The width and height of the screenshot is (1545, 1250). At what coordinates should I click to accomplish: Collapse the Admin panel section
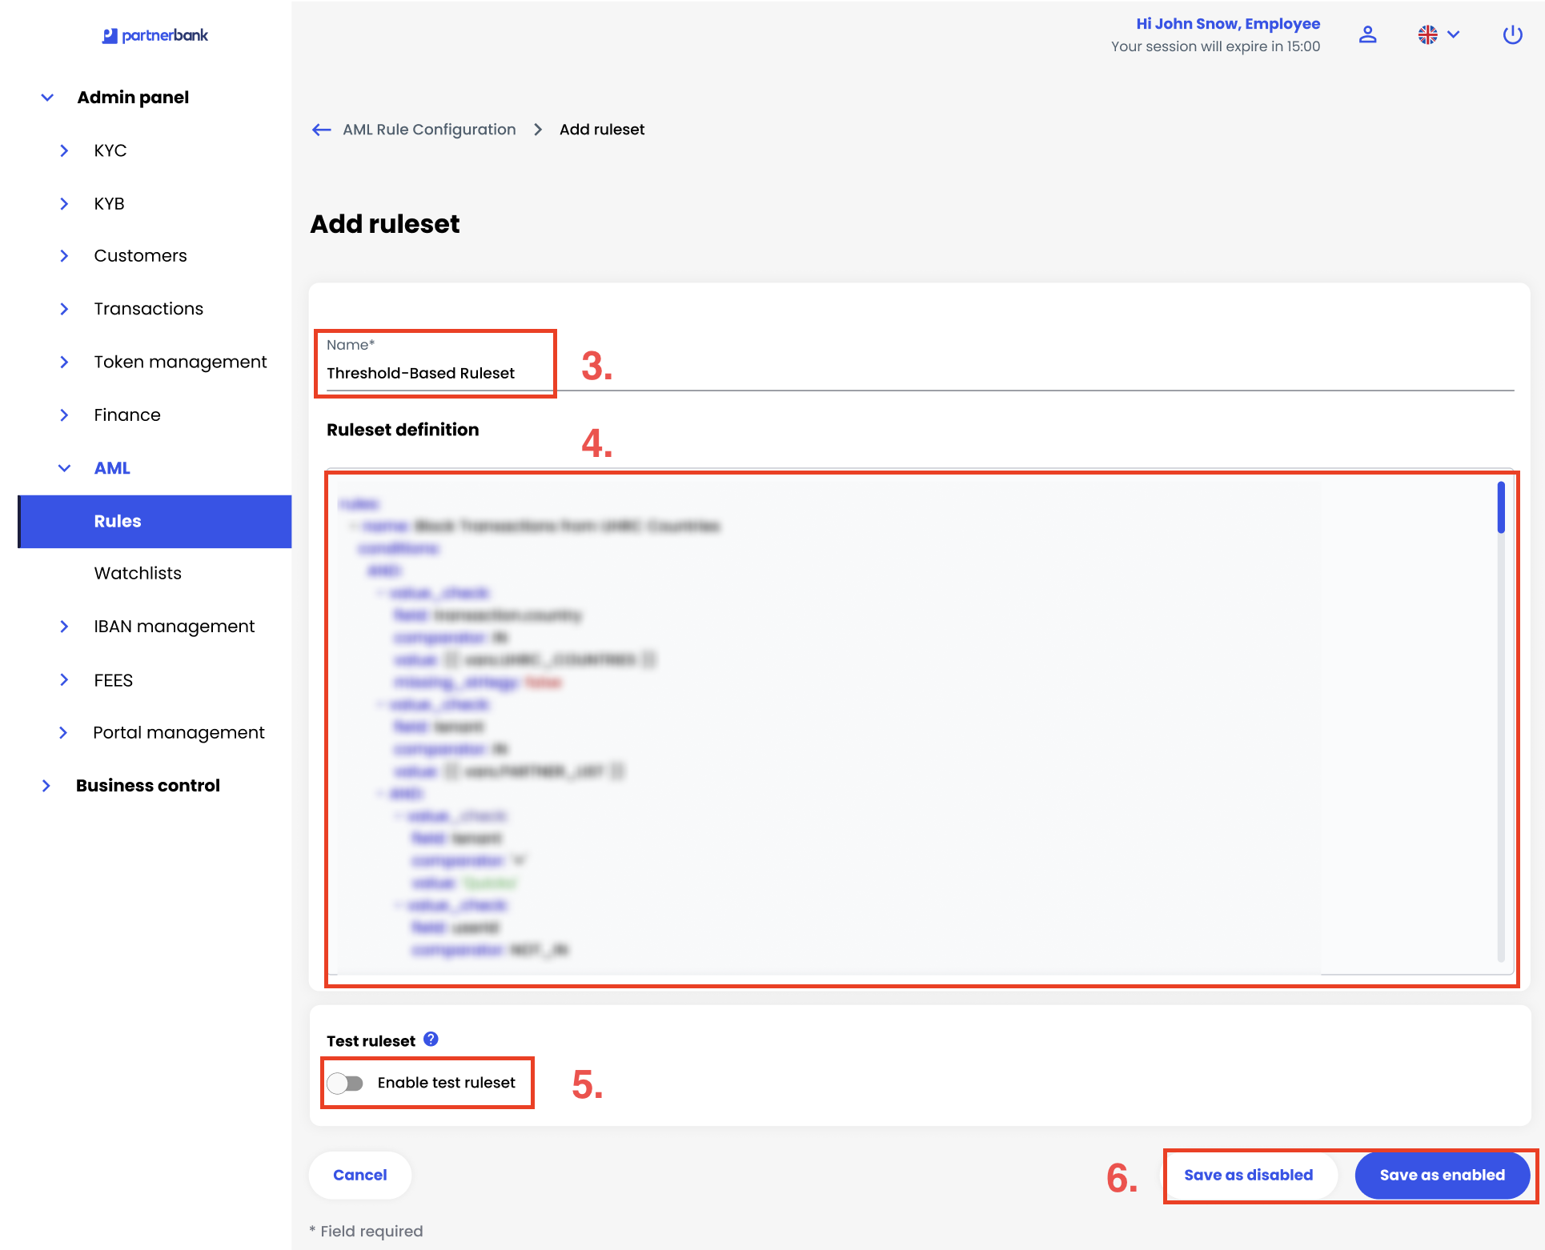coord(47,98)
